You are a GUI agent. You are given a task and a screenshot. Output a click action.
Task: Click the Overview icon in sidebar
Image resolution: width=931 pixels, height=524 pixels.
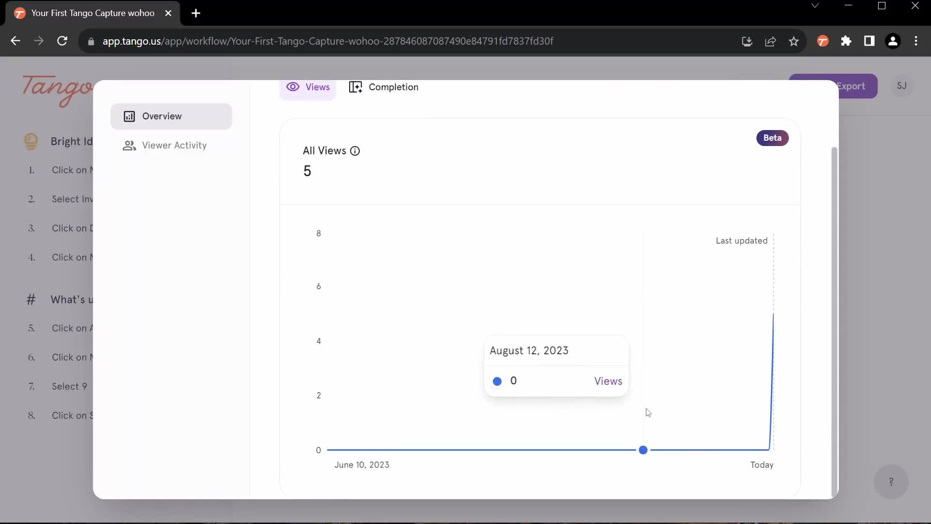[129, 116]
